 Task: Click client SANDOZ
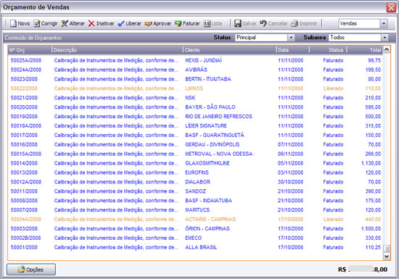(195, 191)
